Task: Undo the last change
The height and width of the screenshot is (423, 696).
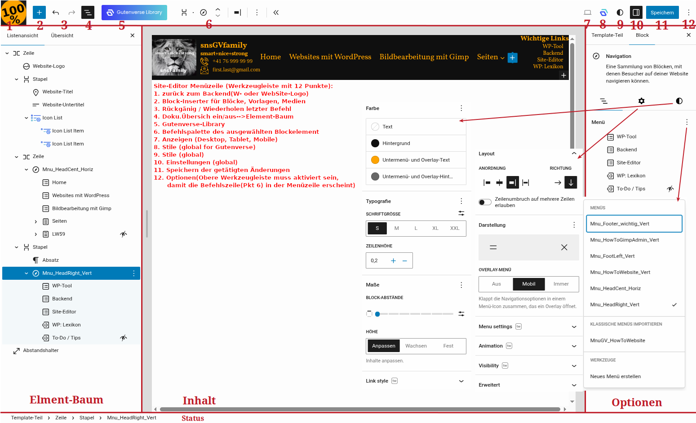Action: coord(56,13)
